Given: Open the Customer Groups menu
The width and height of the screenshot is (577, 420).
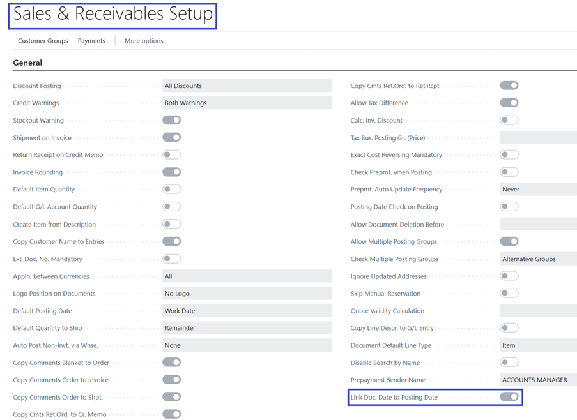Looking at the screenshot, I should point(43,41).
